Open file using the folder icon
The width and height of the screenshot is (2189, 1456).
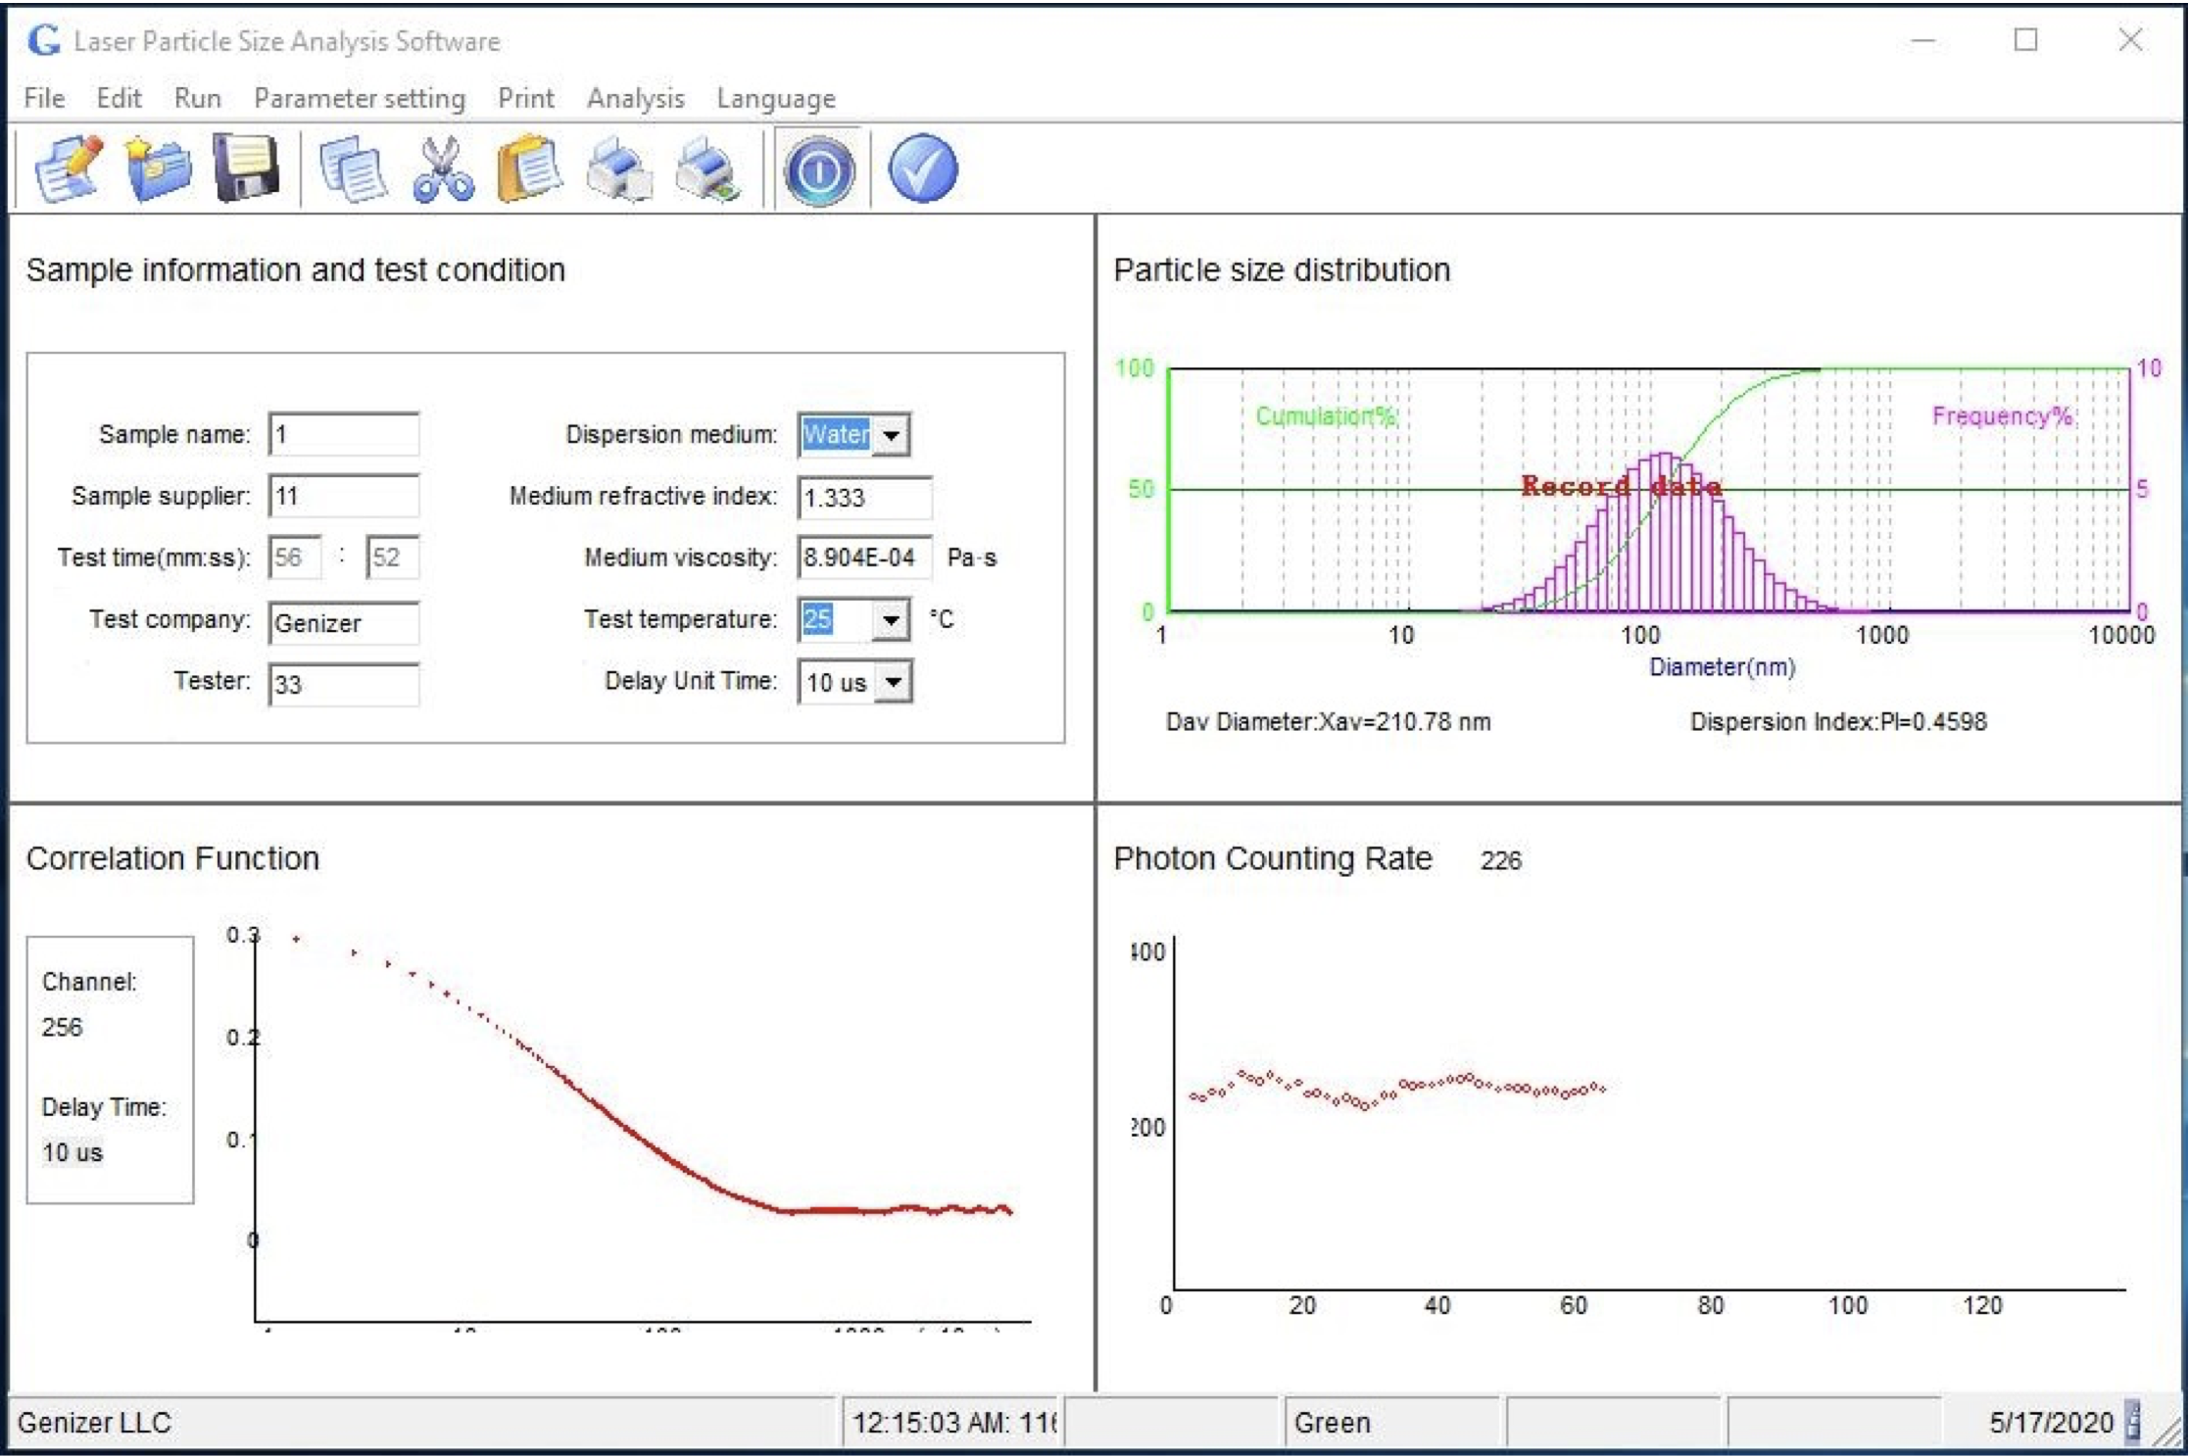(x=157, y=169)
